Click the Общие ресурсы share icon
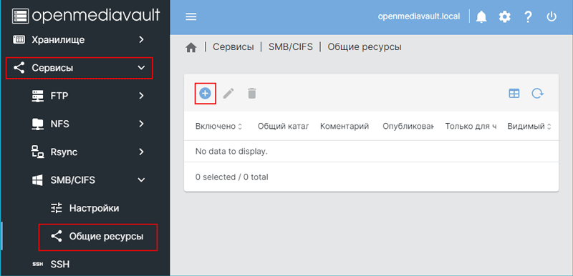Screen dimensions: 573x276 point(57,237)
